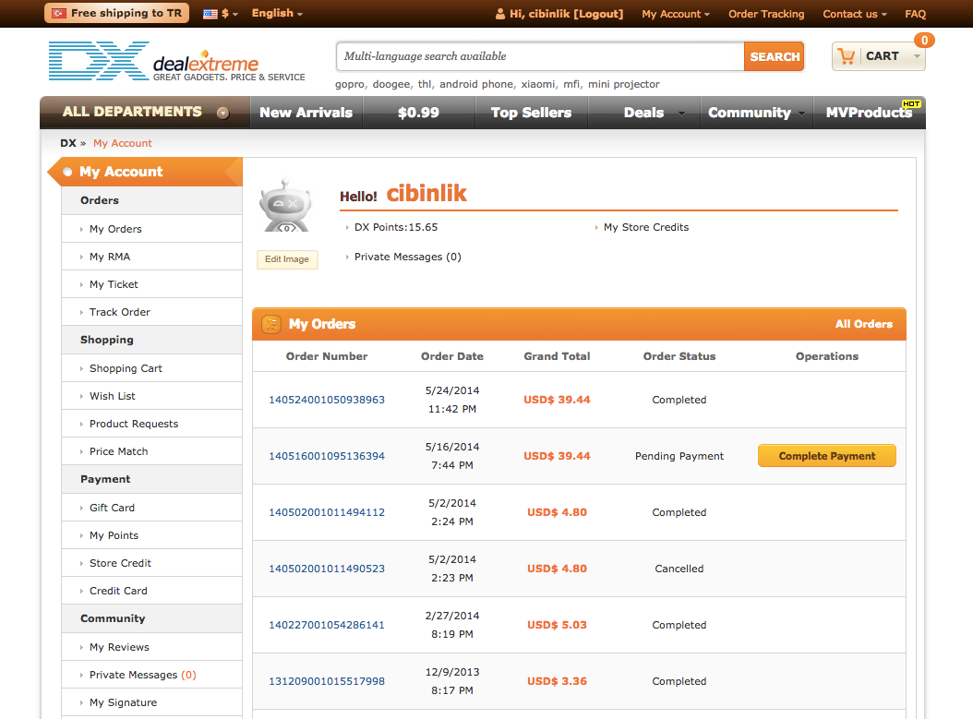Open Order Tracking link
The image size is (973, 719).
point(765,14)
